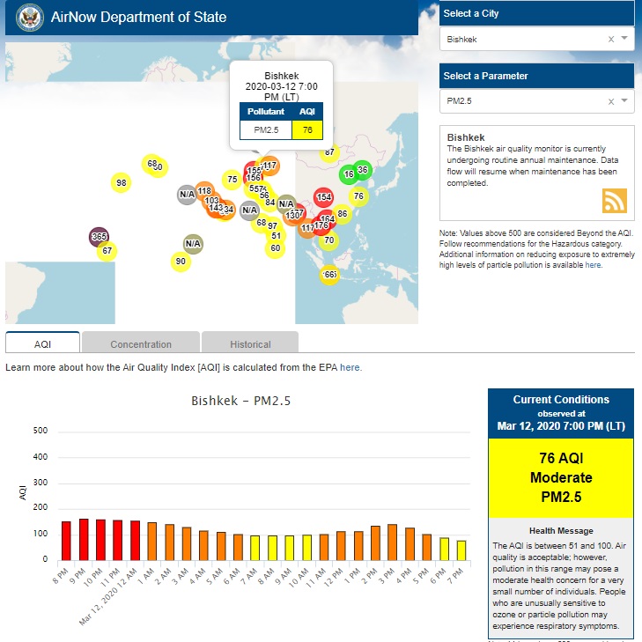Clear the PM2.5 parameter selection
The width and height of the screenshot is (642, 642).
pyautogui.click(x=611, y=101)
